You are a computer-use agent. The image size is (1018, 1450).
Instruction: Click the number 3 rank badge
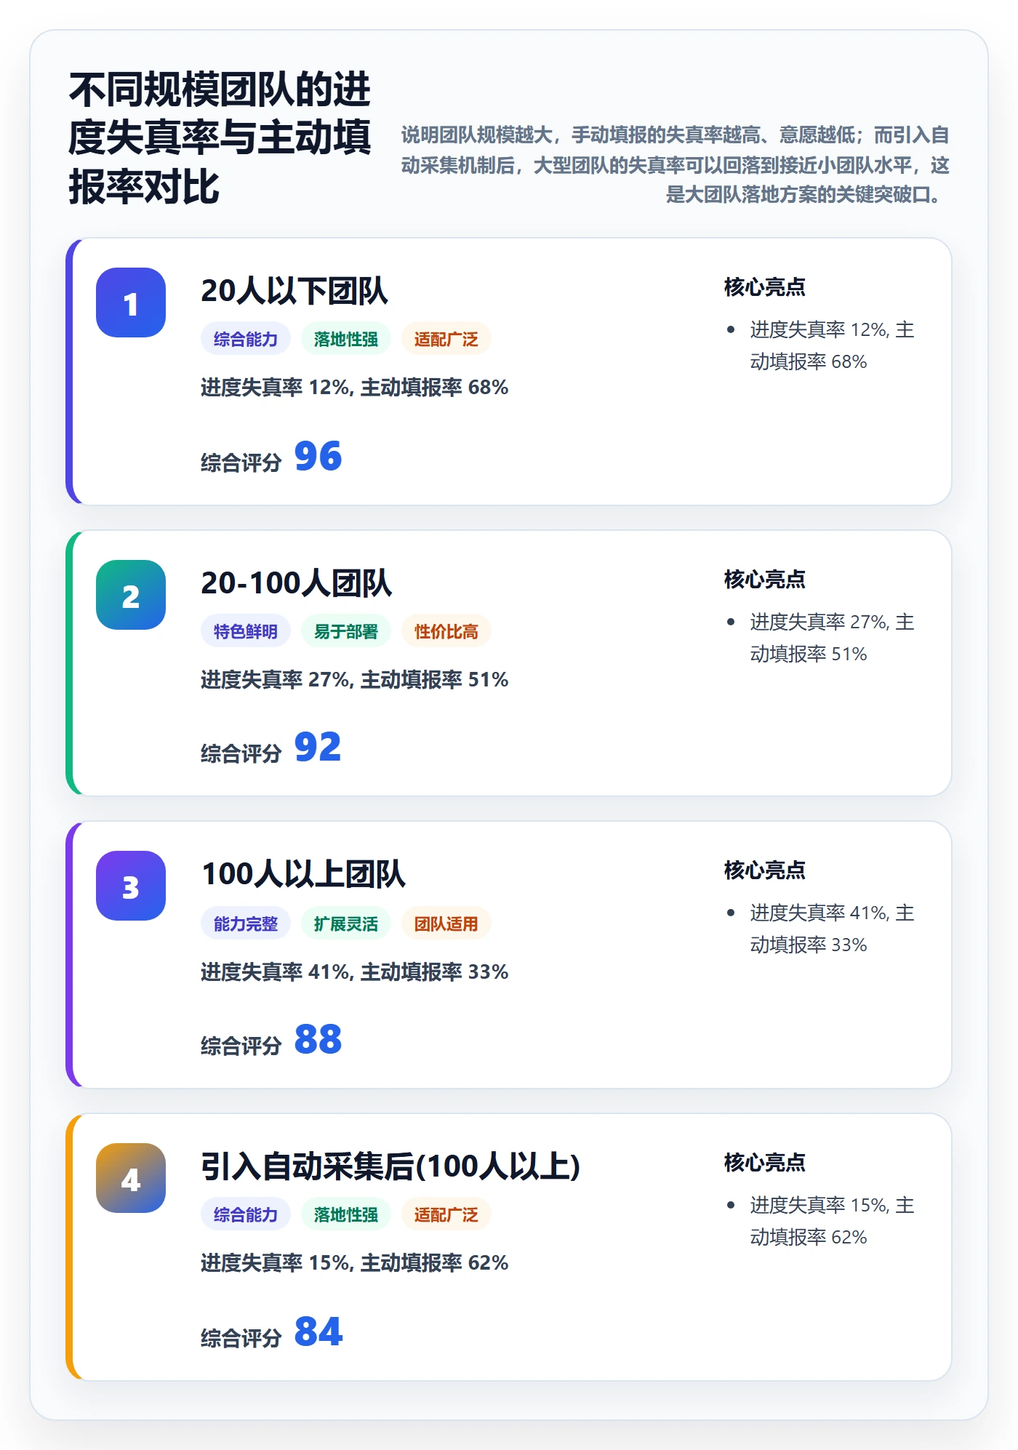point(131,886)
